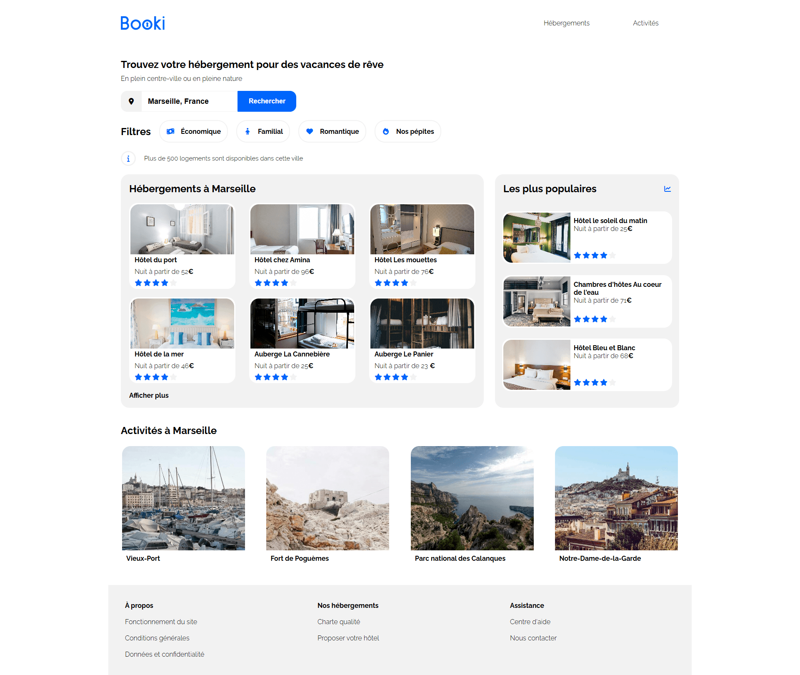Image resolution: width=800 pixels, height=675 pixels.
Task: Expand list with Afficher plus
Action: pyautogui.click(x=149, y=395)
